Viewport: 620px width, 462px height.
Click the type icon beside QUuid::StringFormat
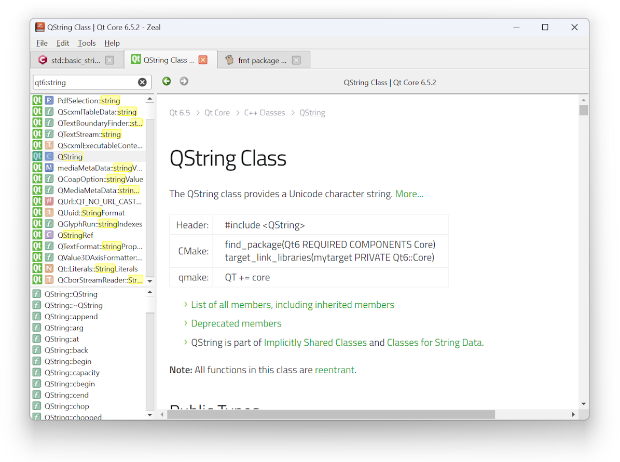click(x=49, y=212)
